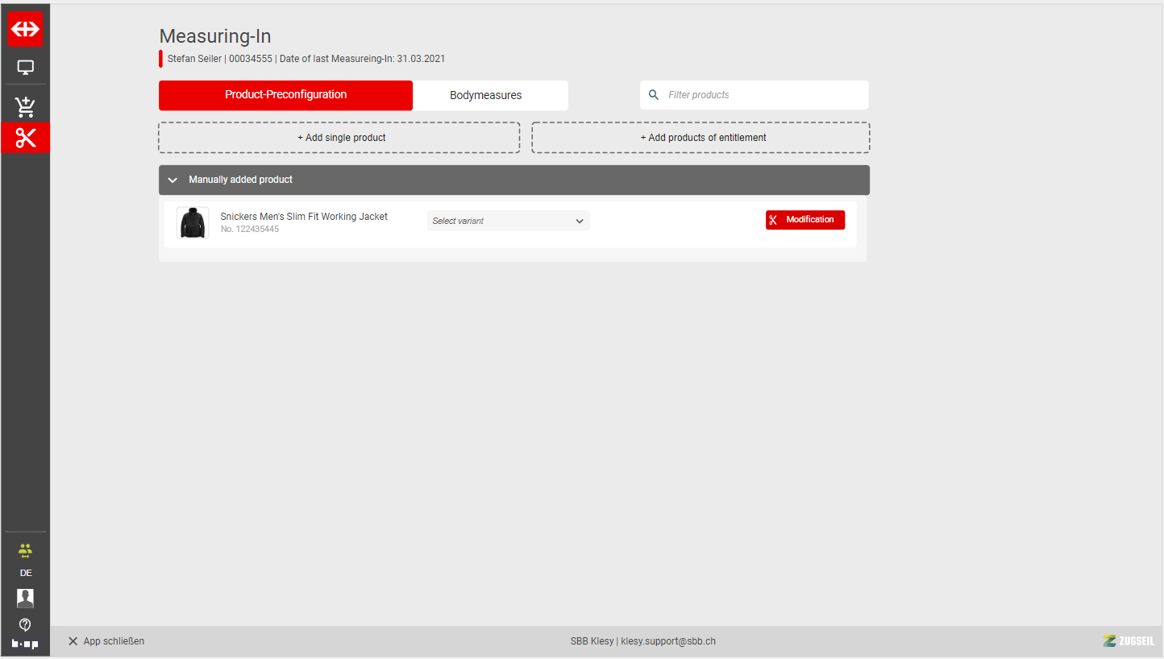Collapse the Manually added product section
1164x659 pixels.
pyautogui.click(x=173, y=180)
